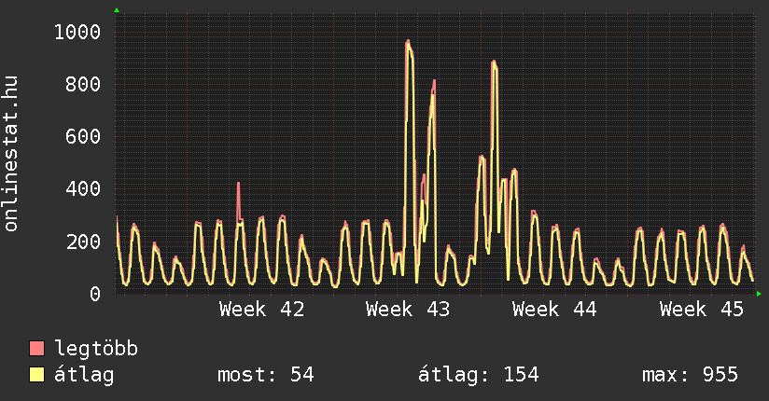Select the átlag legend label text
769x401 pixels.
coord(85,375)
